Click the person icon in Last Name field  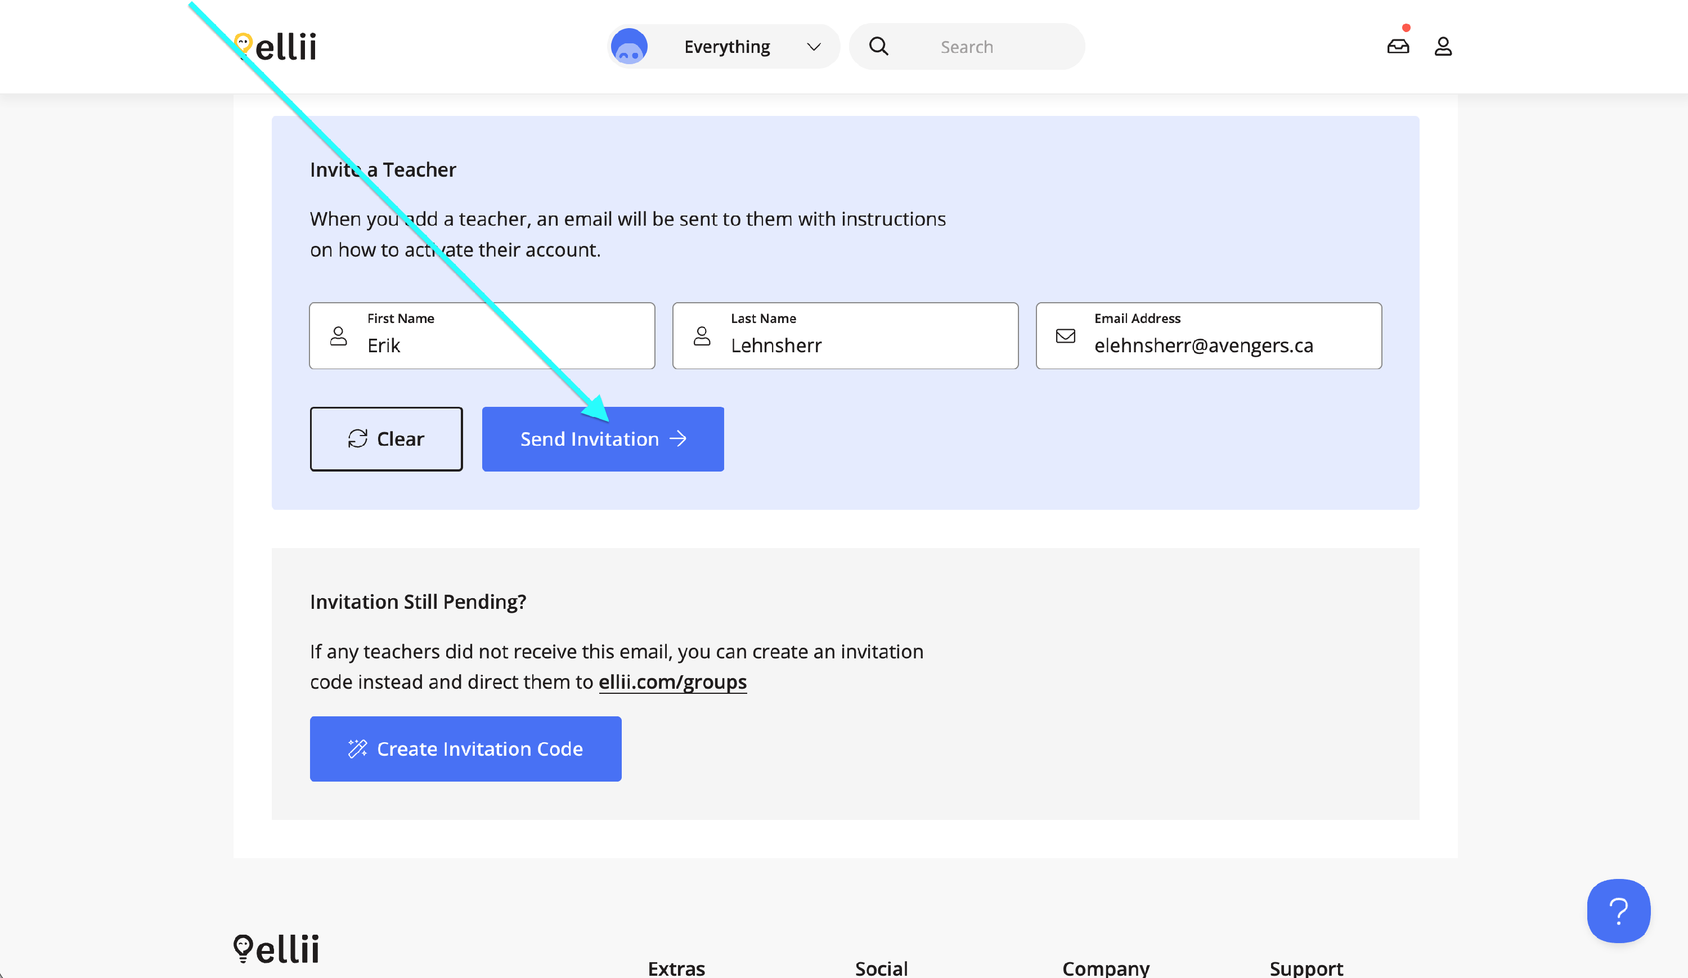pyautogui.click(x=701, y=335)
